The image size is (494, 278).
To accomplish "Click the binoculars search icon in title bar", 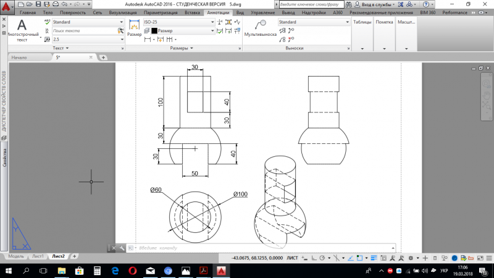I will (348, 4).
